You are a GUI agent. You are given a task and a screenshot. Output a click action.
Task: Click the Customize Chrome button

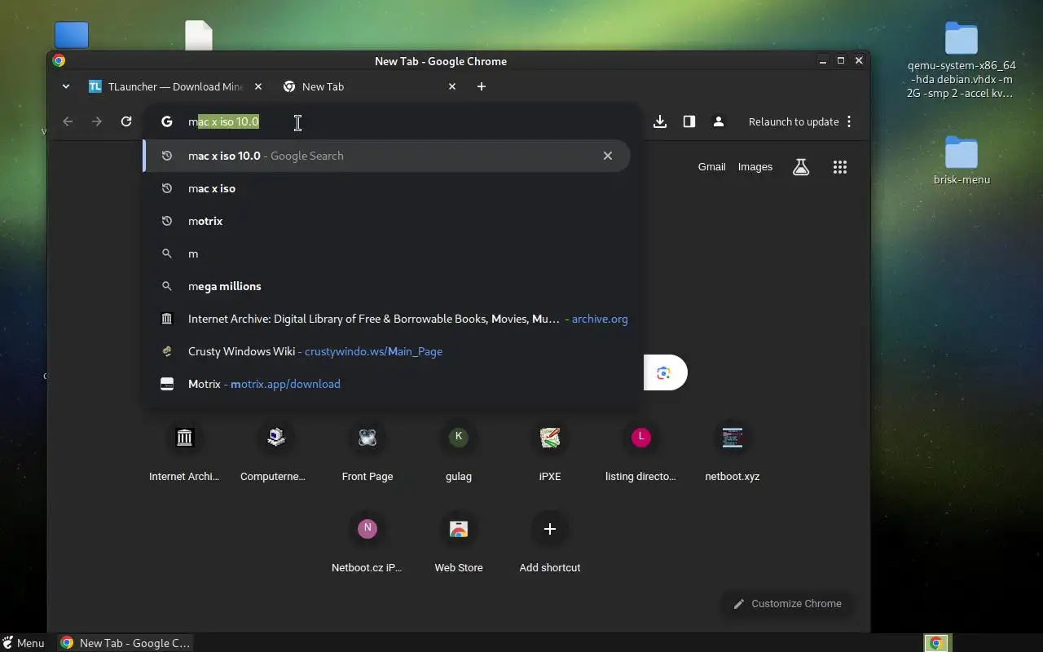coord(787,604)
